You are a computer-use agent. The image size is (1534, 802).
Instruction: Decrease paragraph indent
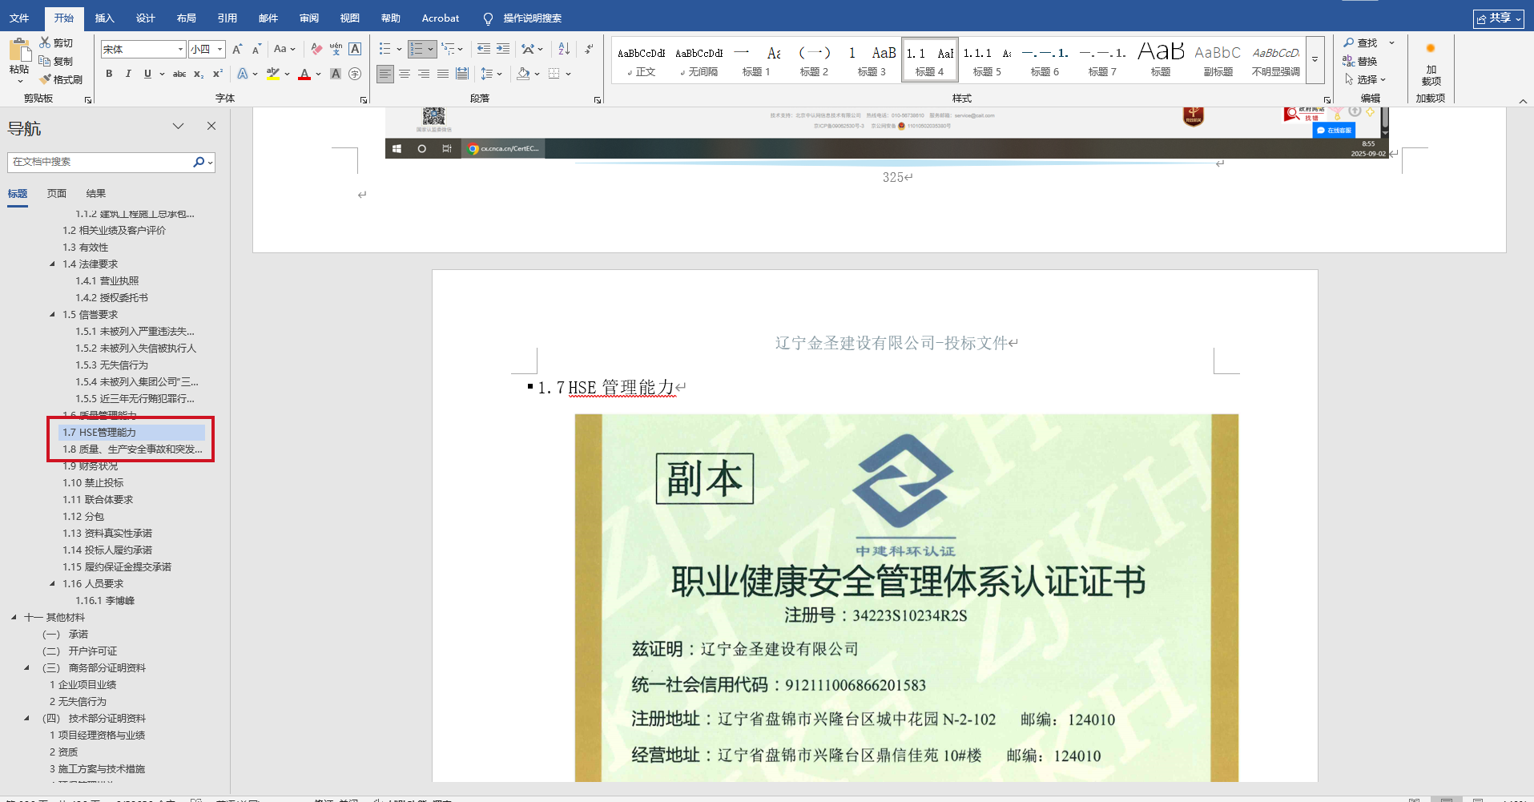[x=484, y=50]
